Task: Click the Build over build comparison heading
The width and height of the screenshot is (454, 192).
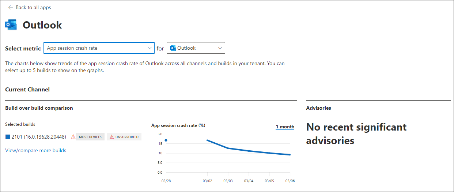Action: click(x=39, y=108)
